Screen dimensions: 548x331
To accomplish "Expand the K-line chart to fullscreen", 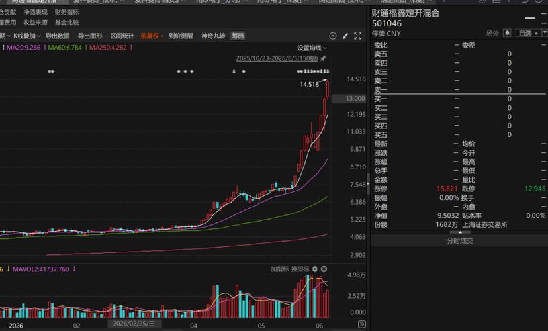I will 357,36.
